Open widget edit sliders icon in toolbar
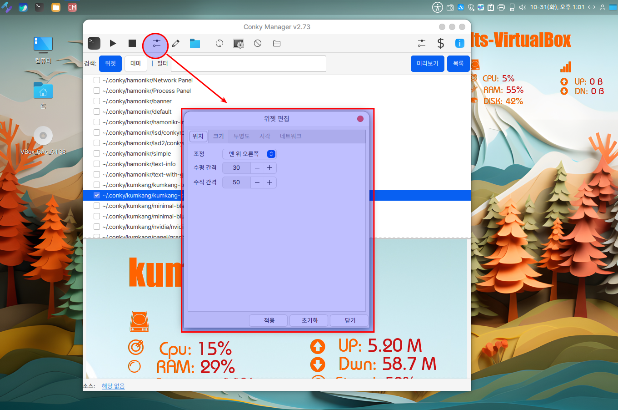The image size is (618, 410). coord(156,44)
